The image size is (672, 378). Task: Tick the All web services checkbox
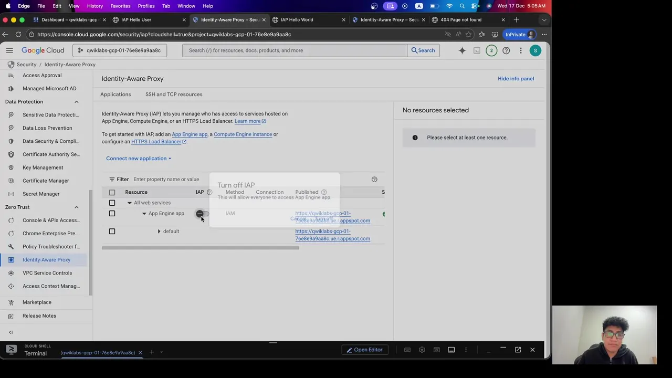(x=112, y=203)
